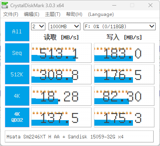Select the 4K QD32 read result 137.5
The height and width of the screenshot is (146, 160).
[x=61, y=117]
